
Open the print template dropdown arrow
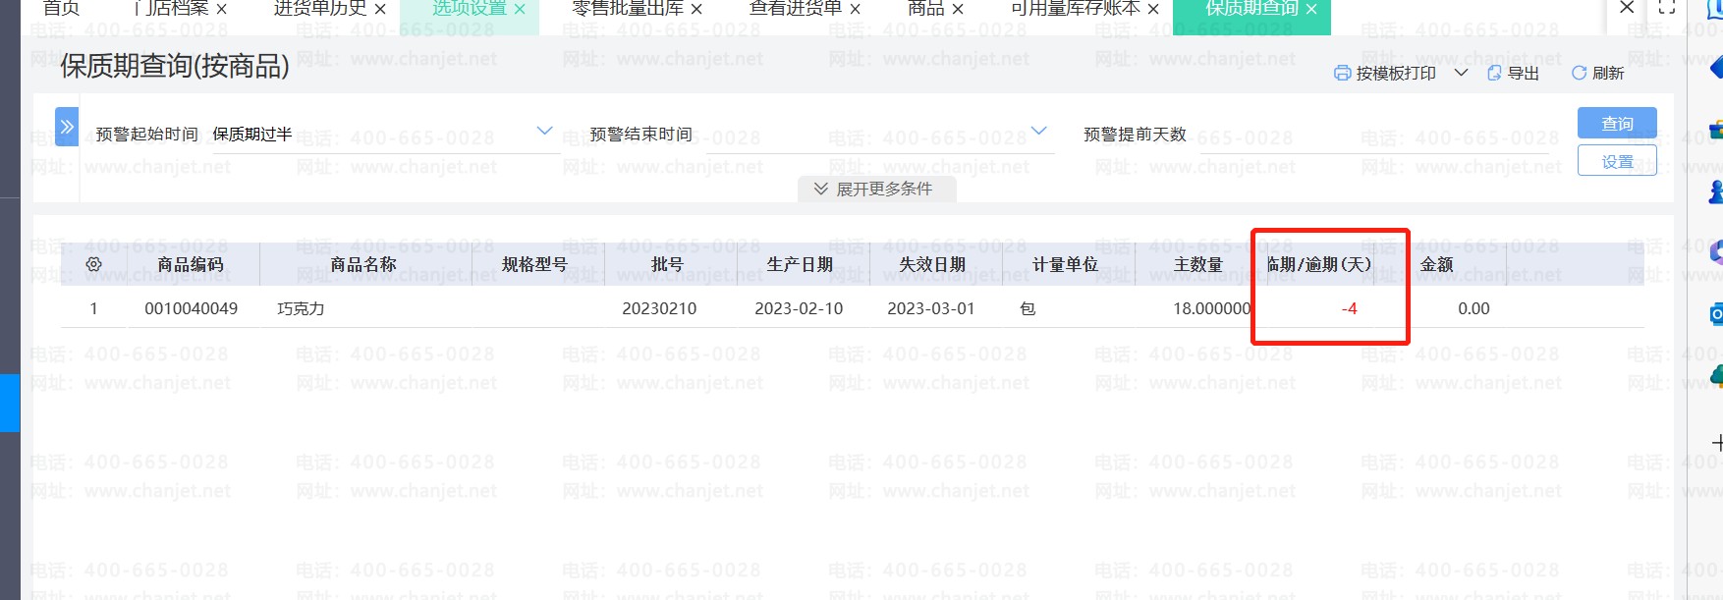[1461, 73]
